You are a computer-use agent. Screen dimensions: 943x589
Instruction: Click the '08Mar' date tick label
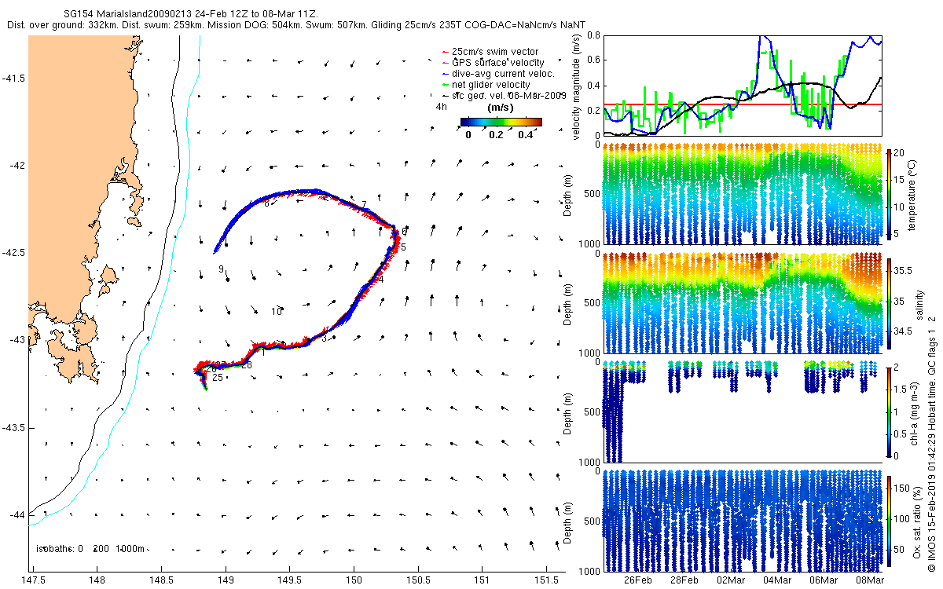pyautogui.click(x=870, y=580)
